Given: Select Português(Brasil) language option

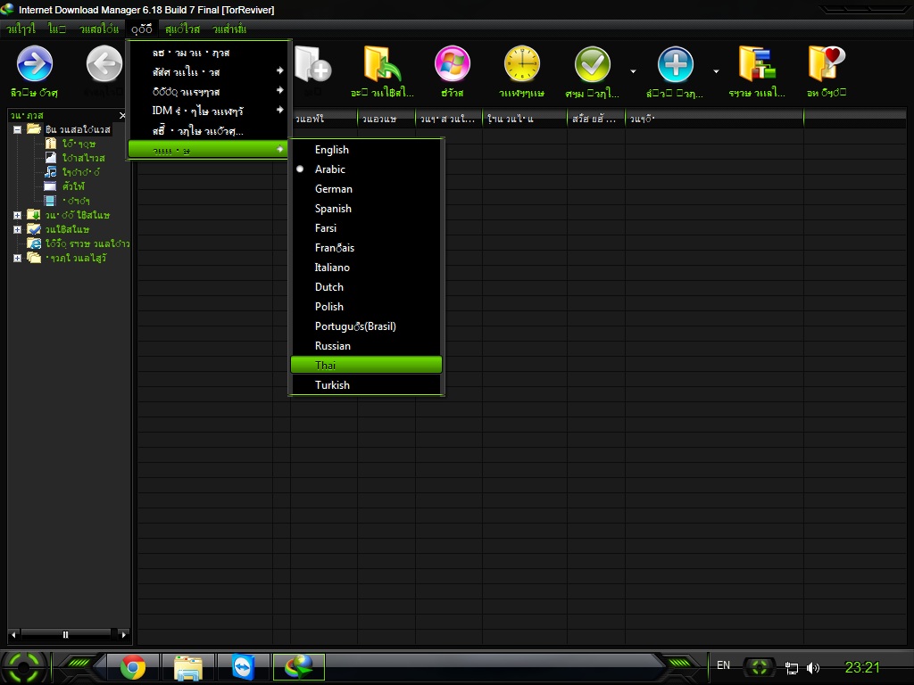Looking at the screenshot, I should click(x=366, y=326).
